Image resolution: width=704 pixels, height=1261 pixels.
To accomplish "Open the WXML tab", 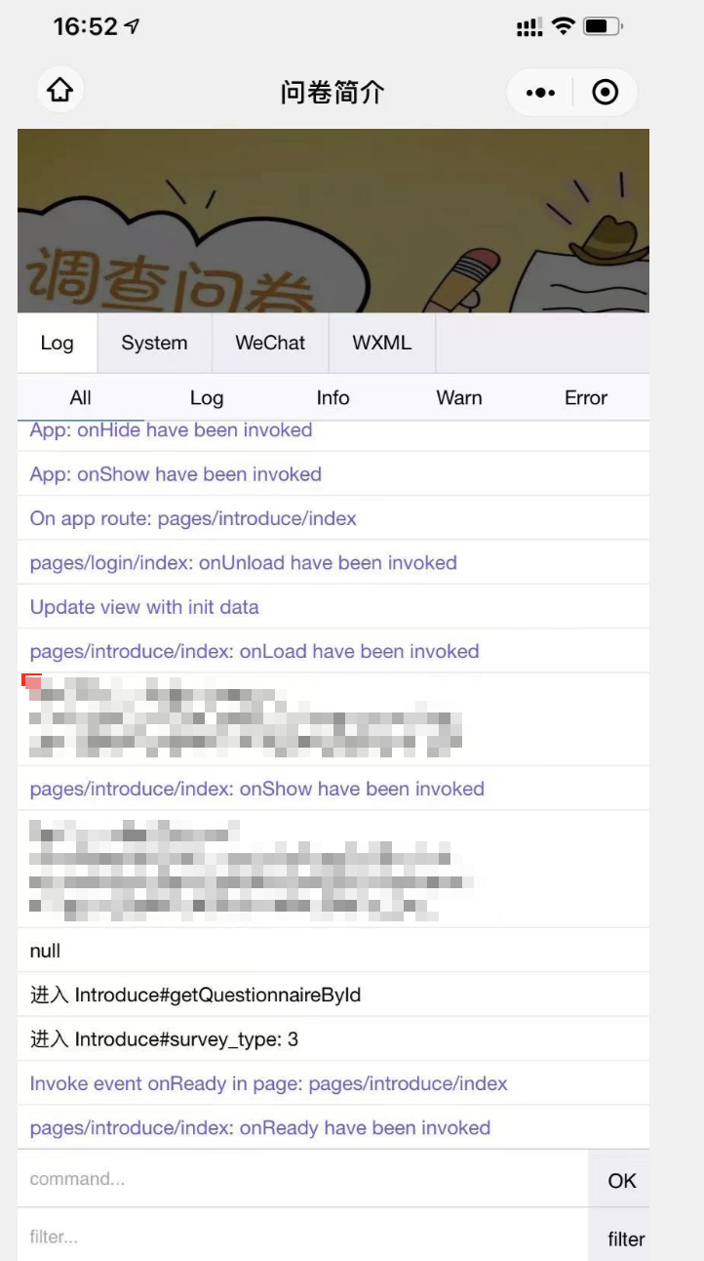I will (x=381, y=343).
